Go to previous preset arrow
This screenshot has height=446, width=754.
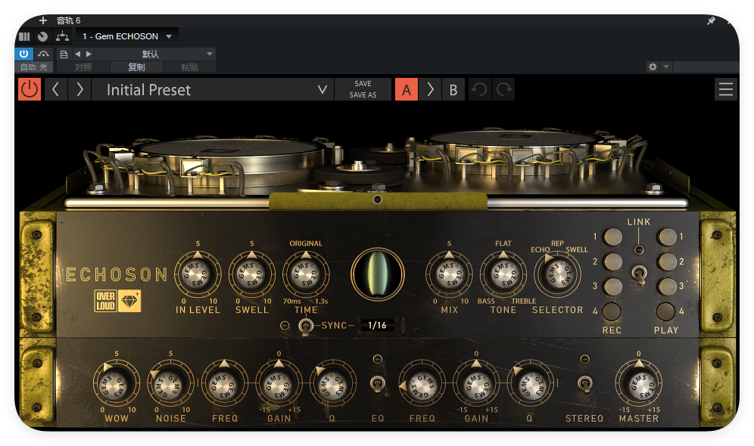point(56,89)
